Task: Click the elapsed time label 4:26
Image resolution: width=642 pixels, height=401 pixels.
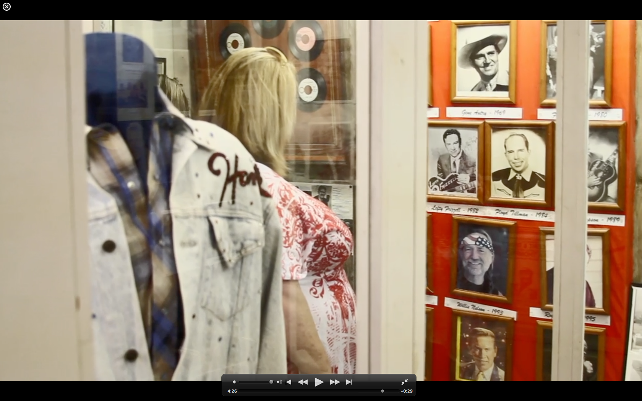Action: pyautogui.click(x=232, y=391)
